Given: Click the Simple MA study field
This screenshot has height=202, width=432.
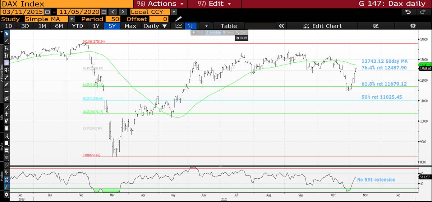Looking at the screenshot, I should (x=46, y=19).
